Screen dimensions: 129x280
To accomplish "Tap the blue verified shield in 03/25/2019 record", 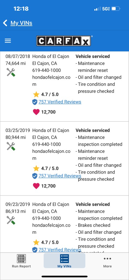I will coord(35,176).
